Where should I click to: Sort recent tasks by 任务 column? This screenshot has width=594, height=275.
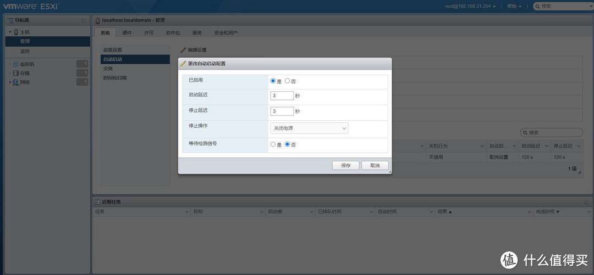coord(100,212)
